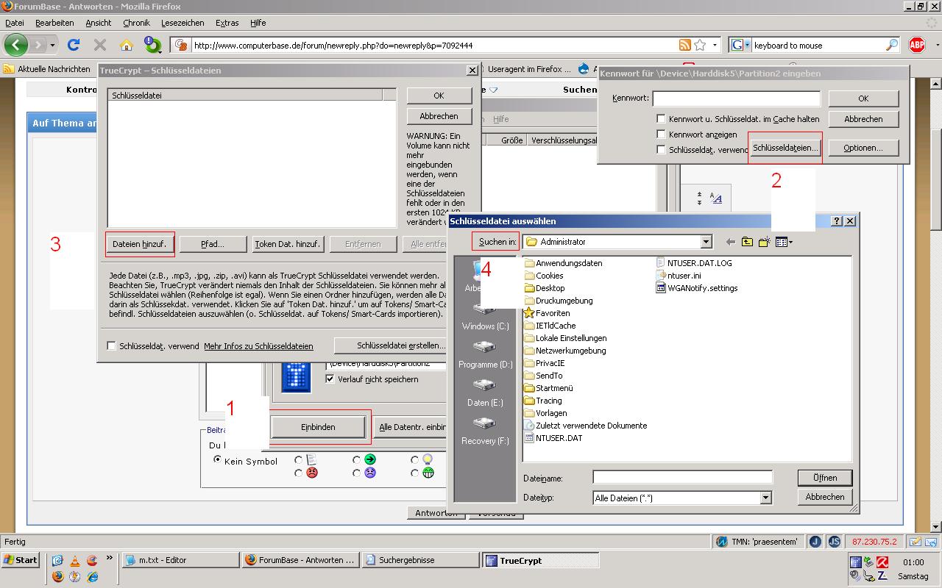This screenshot has width=942, height=588.
Task: Click the Start button
Action: pyautogui.click(x=21, y=560)
